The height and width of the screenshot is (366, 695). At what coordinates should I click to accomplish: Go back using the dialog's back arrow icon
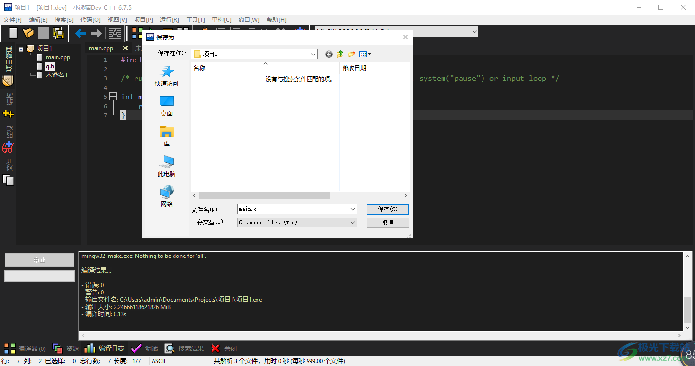click(x=329, y=54)
